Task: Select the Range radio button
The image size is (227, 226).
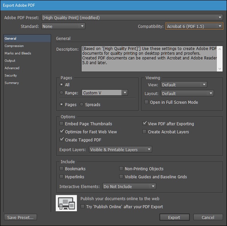Action: [x=62, y=93]
